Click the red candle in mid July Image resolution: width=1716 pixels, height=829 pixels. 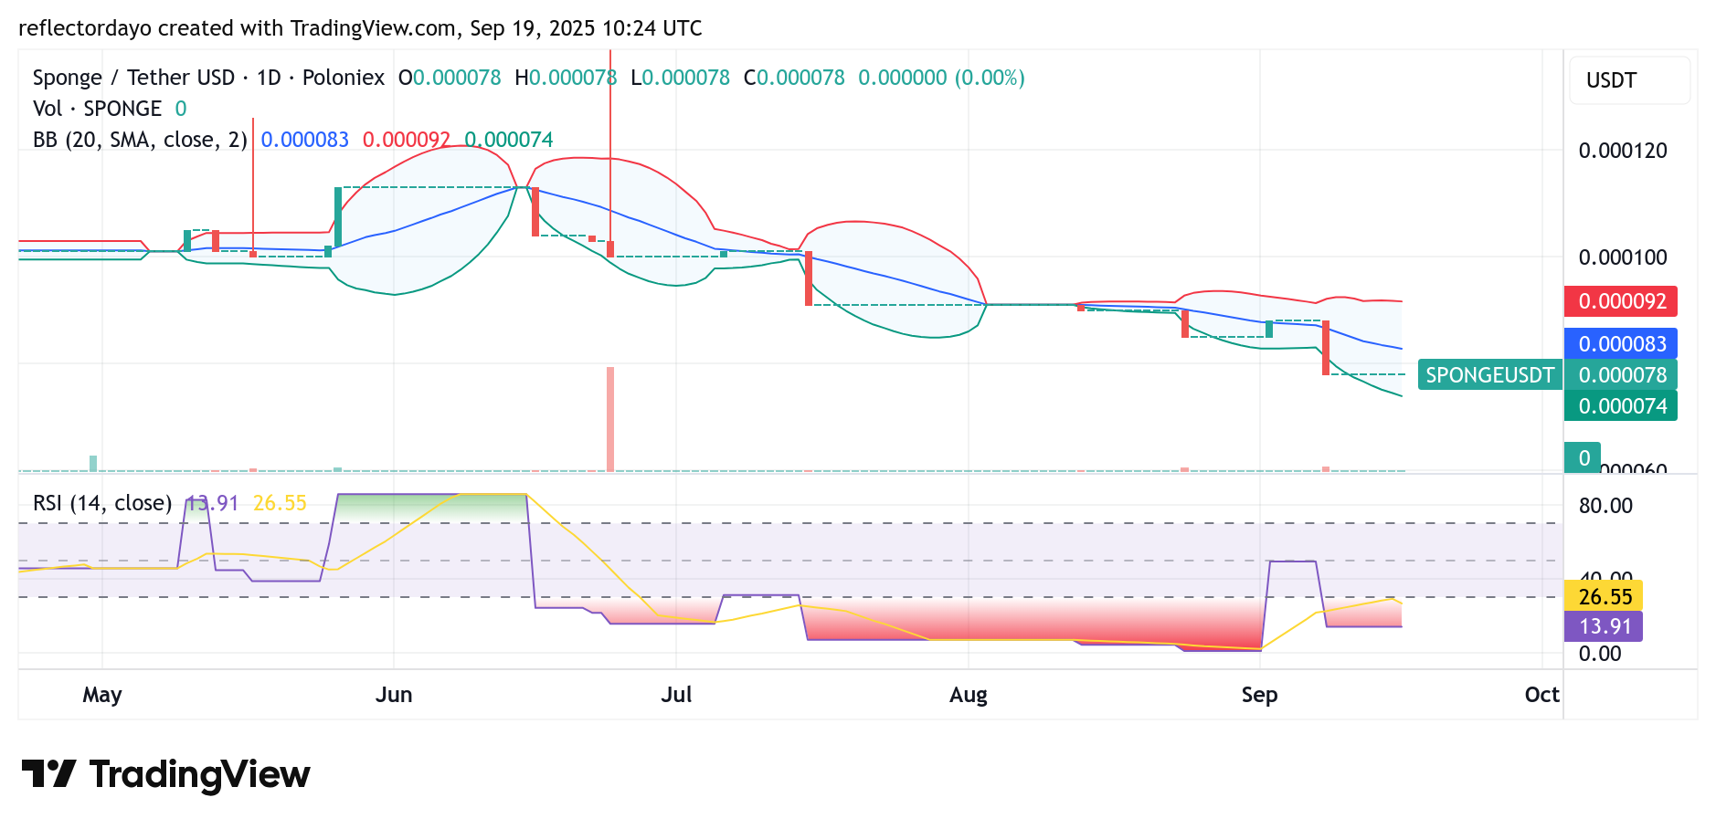809,278
